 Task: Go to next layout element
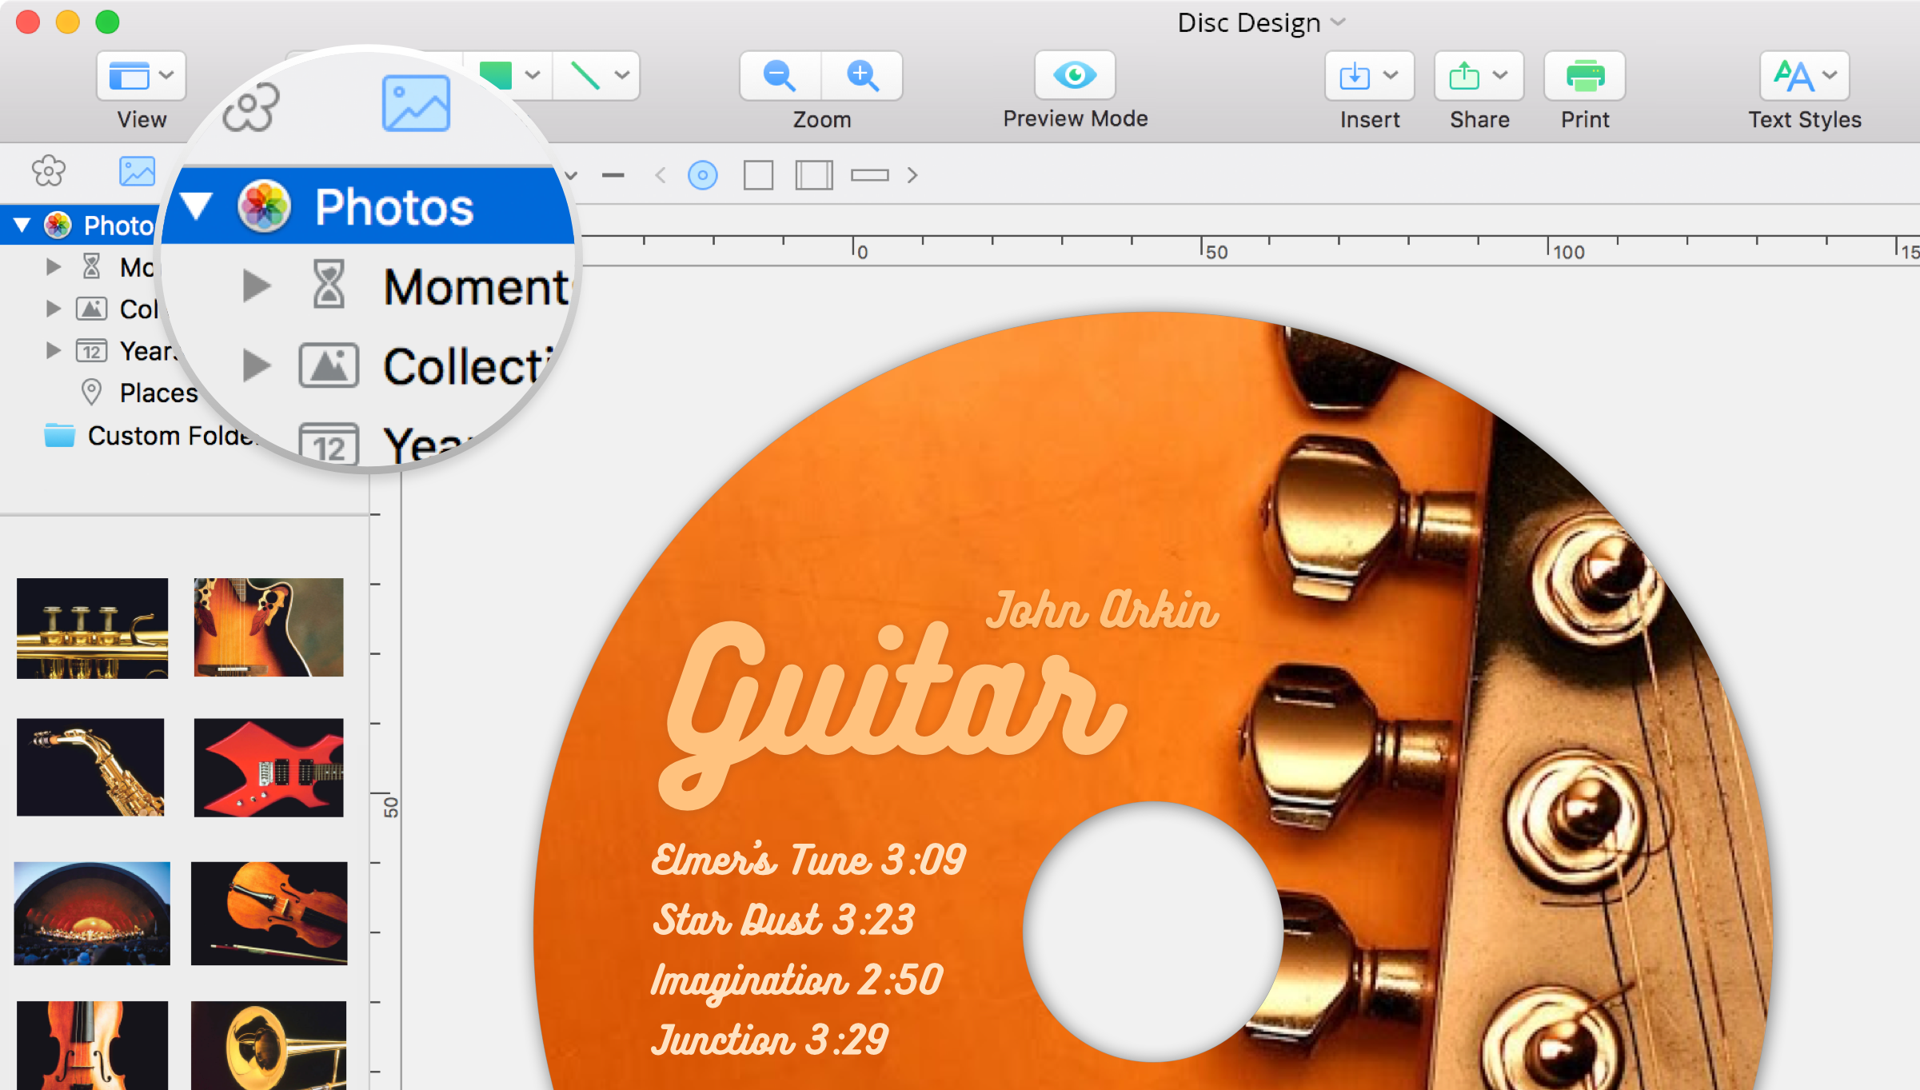tap(912, 175)
